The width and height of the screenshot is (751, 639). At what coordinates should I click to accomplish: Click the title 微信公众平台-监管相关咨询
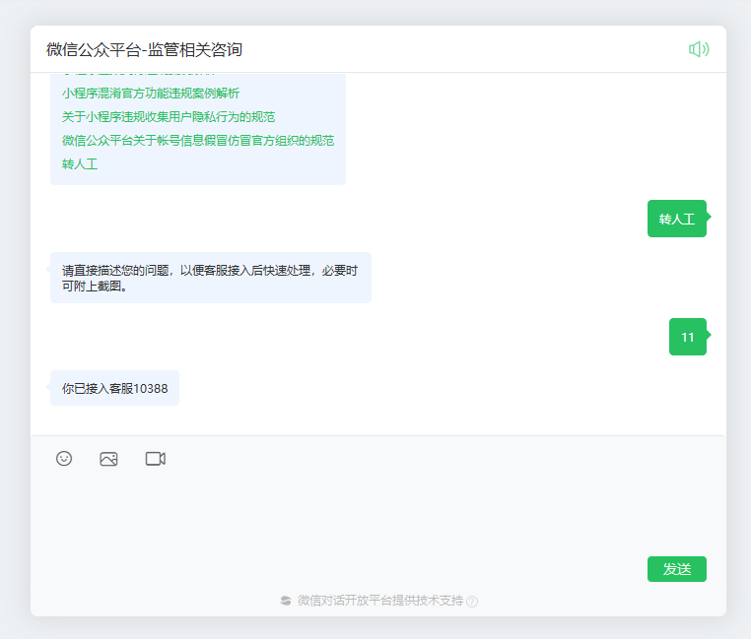click(x=144, y=50)
